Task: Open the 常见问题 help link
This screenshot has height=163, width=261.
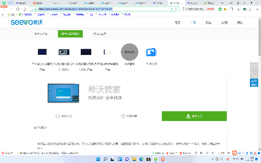Action: click(x=129, y=116)
